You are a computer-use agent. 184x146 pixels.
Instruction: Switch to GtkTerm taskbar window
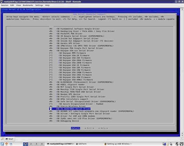81,144
